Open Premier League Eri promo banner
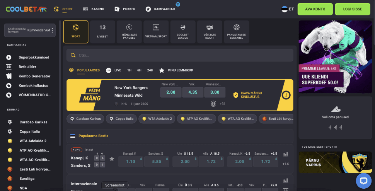375x191 pixels. pos(335,57)
